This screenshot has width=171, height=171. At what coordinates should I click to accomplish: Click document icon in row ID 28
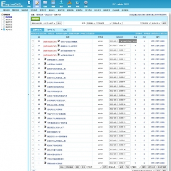point(59,41)
